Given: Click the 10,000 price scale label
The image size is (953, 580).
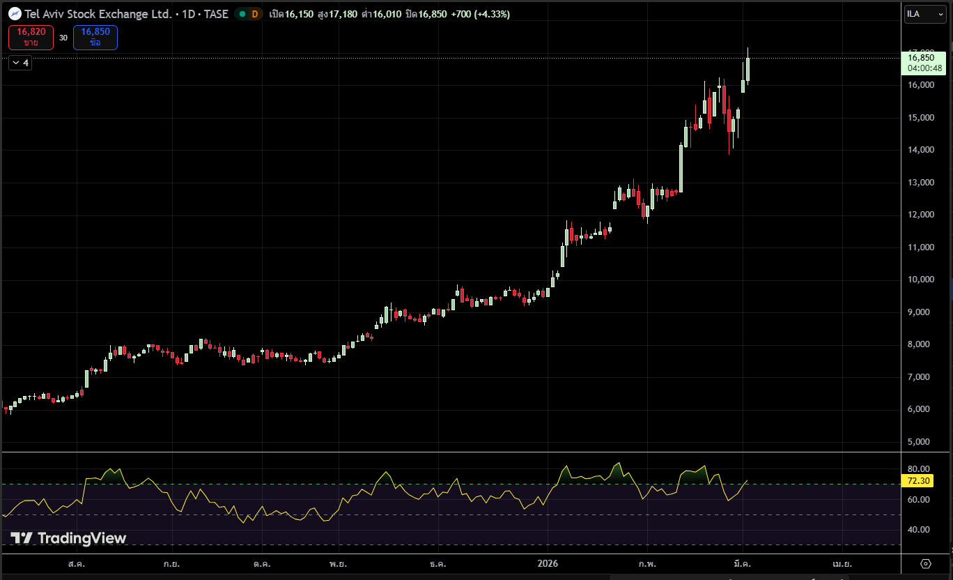Looking at the screenshot, I should 920,280.
